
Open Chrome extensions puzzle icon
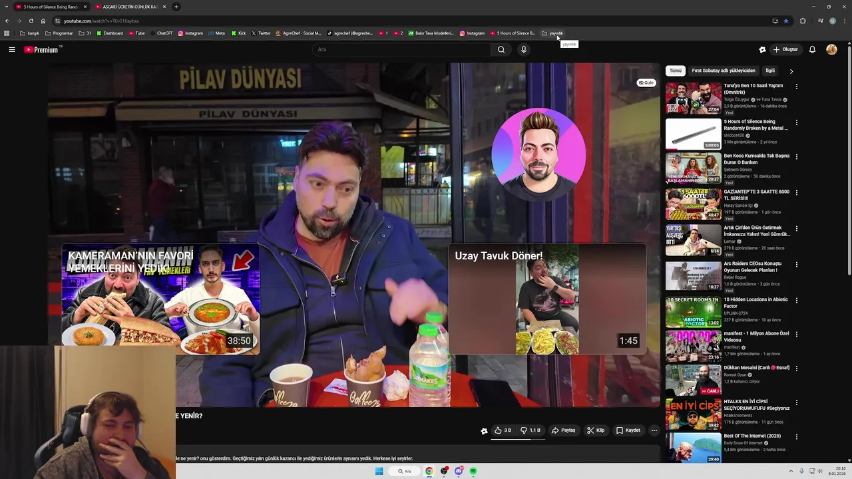[803, 21]
